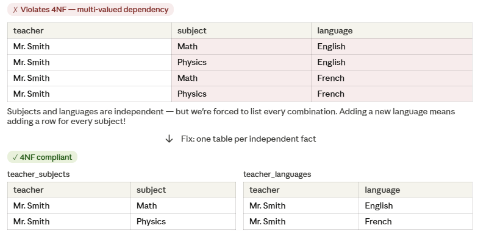Click the green checkmark icon
The width and height of the screenshot is (478, 231).
pyautogui.click(x=15, y=157)
